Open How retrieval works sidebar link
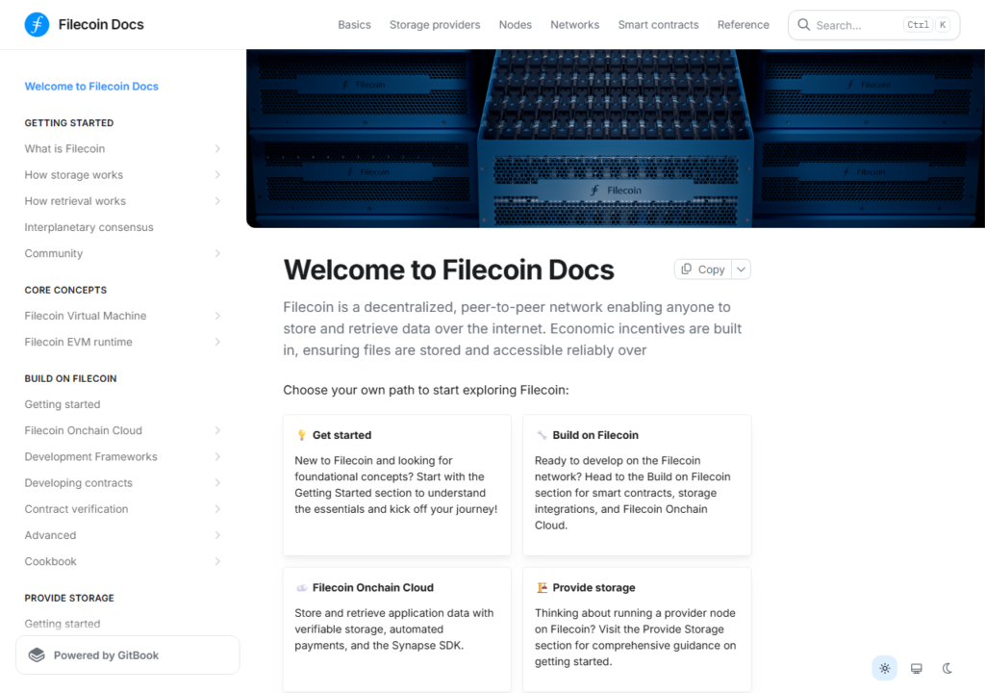985x693 pixels. click(75, 201)
